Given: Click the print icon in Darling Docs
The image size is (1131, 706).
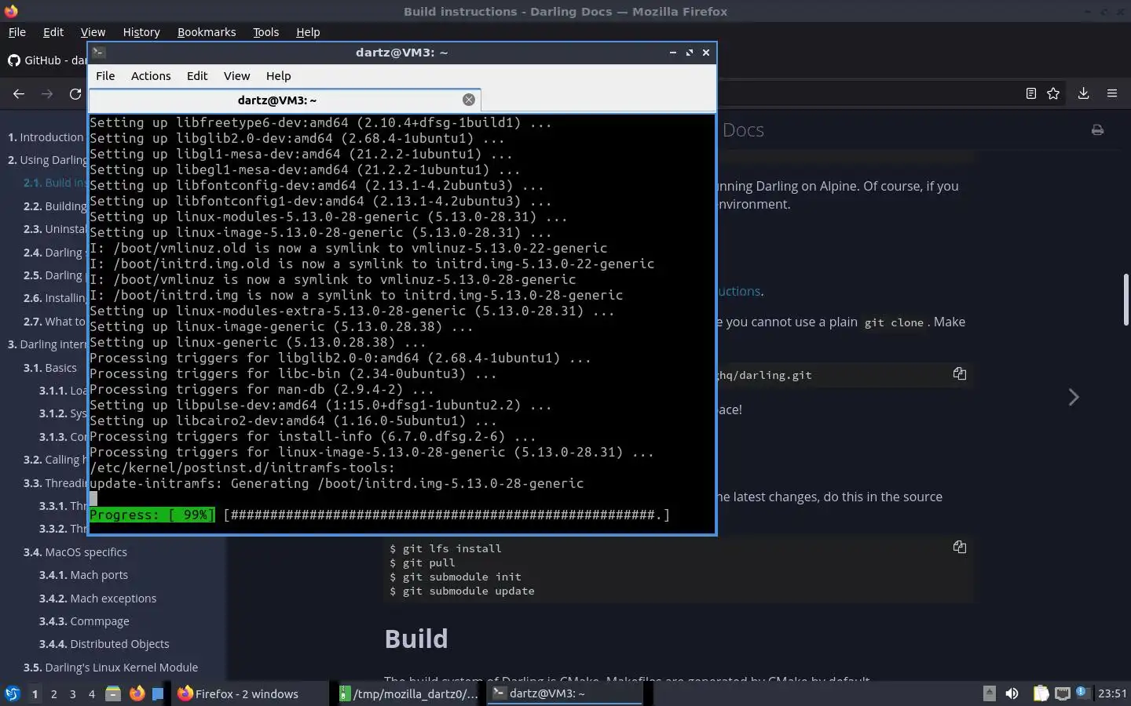Looking at the screenshot, I should pyautogui.click(x=1097, y=130).
